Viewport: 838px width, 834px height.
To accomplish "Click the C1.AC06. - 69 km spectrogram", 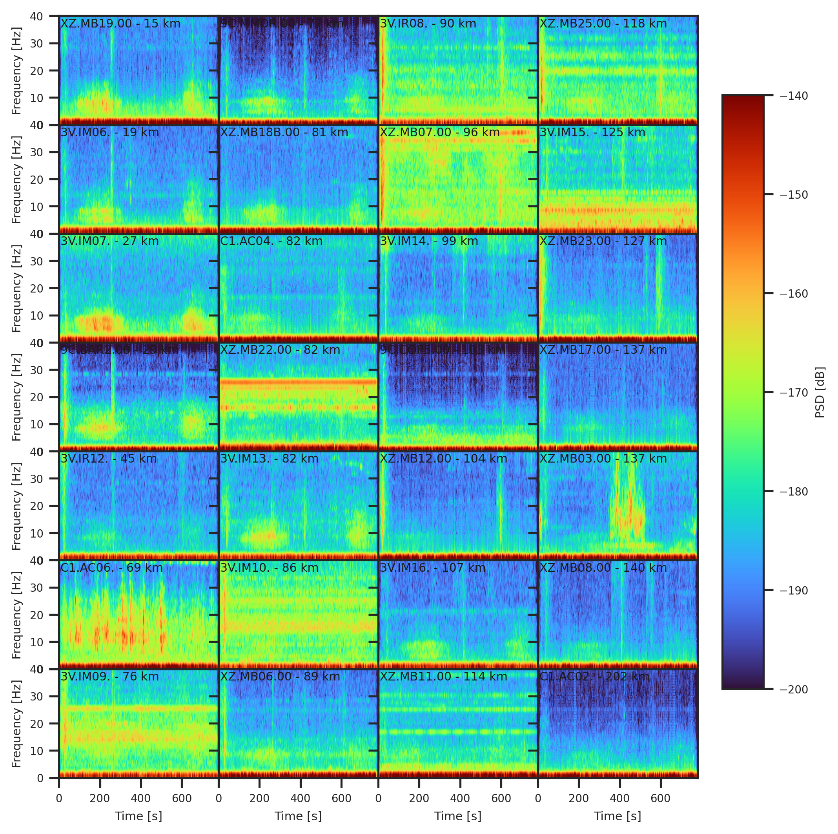I will 138,615.
